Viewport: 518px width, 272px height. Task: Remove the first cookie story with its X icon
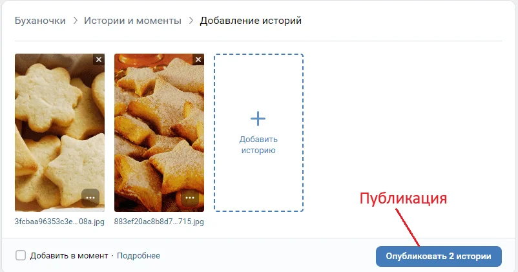(99, 59)
